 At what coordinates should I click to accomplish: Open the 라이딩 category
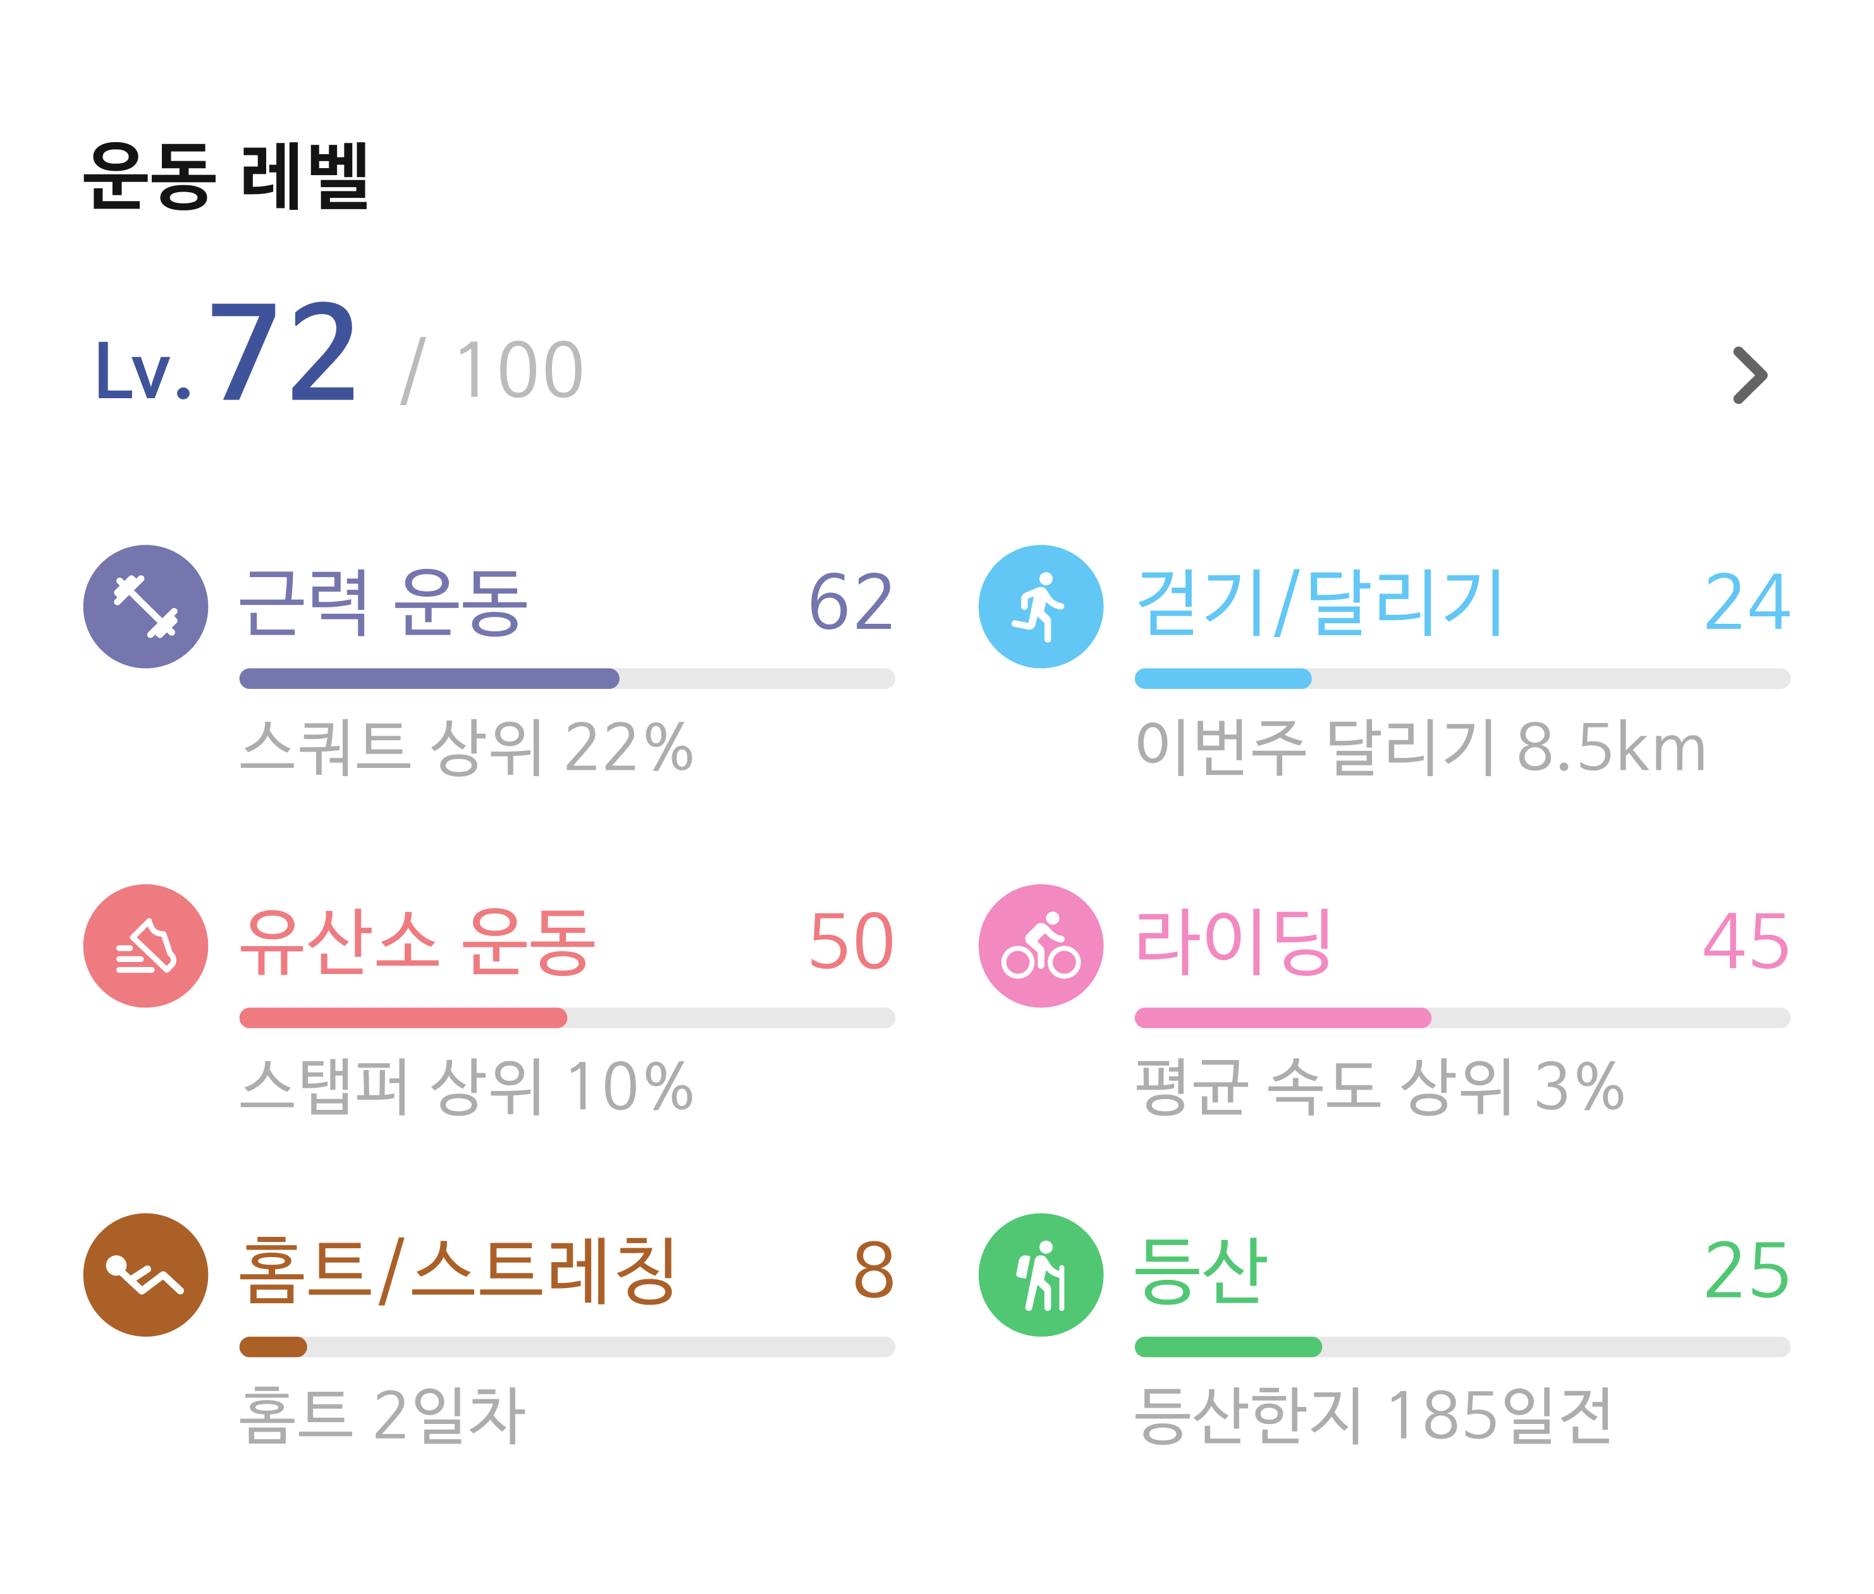pos(1233,942)
